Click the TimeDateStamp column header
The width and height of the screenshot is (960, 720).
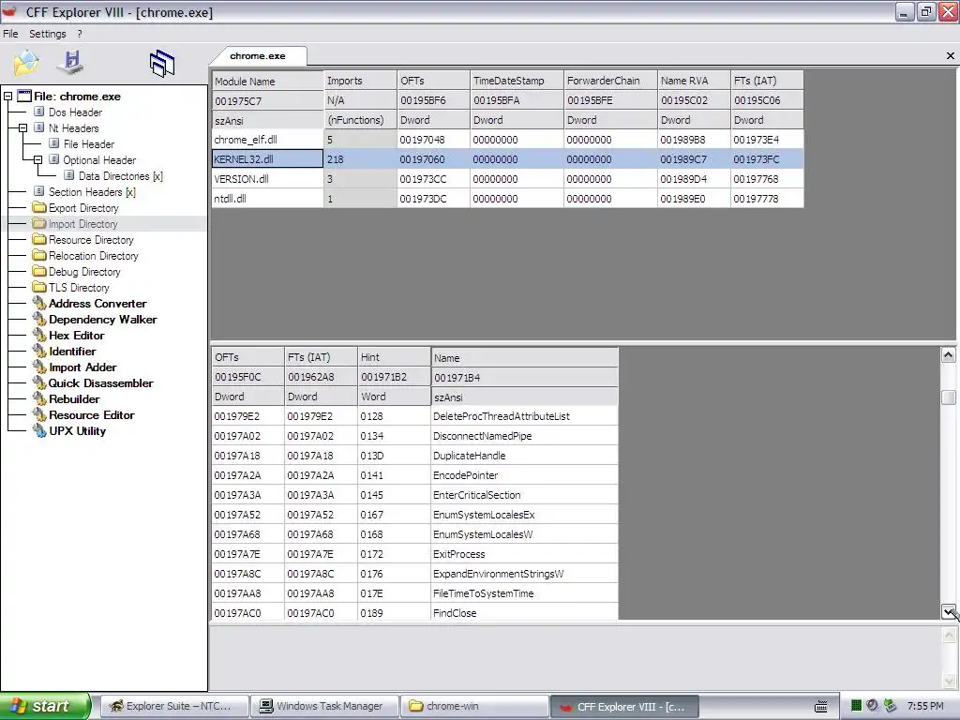(517, 81)
